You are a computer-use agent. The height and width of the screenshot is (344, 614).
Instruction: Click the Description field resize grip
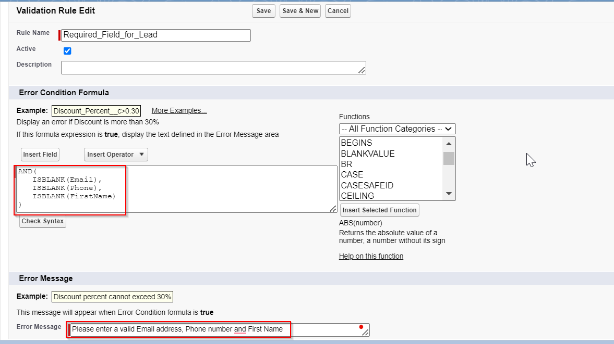(x=362, y=71)
